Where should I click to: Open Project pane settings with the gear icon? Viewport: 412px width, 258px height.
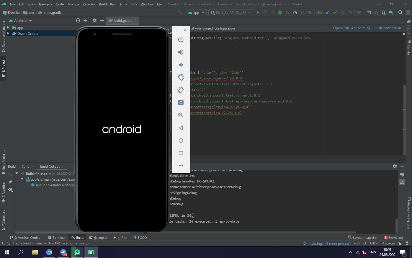[x=95, y=20]
